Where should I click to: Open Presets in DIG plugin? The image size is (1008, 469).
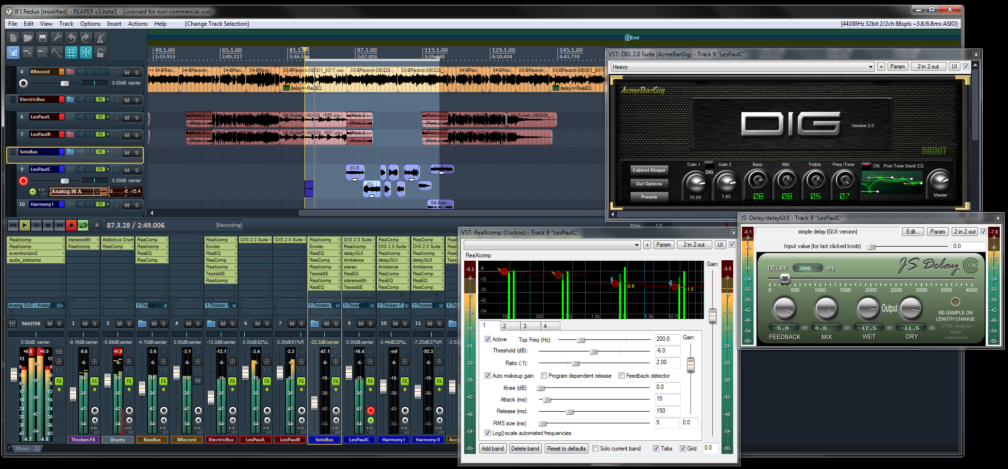point(649,197)
